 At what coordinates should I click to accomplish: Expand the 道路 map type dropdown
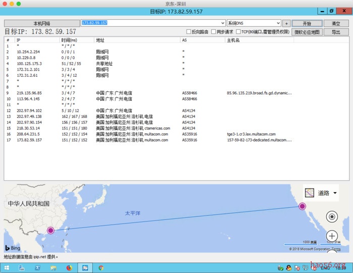(335, 193)
